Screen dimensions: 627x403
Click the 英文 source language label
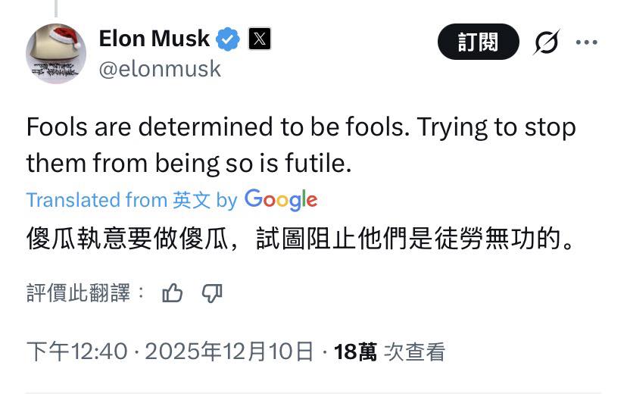[x=192, y=200]
